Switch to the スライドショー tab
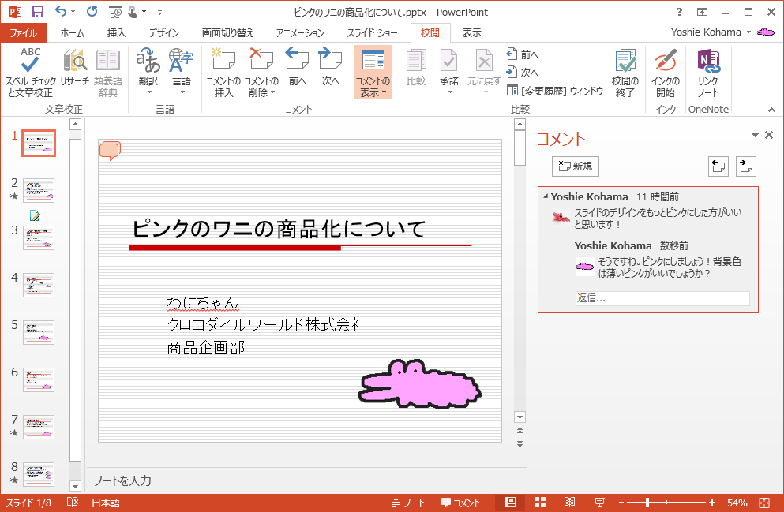The height and width of the screenshot is (512, 784). [372, 33]
